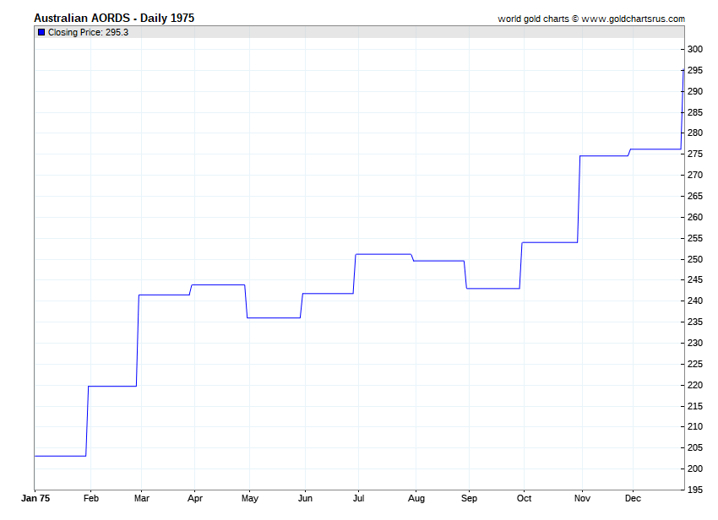This screenshot has width=718, height=520.
Task: Click the February plateau of the price line
Action: click(x=112, y=386)
